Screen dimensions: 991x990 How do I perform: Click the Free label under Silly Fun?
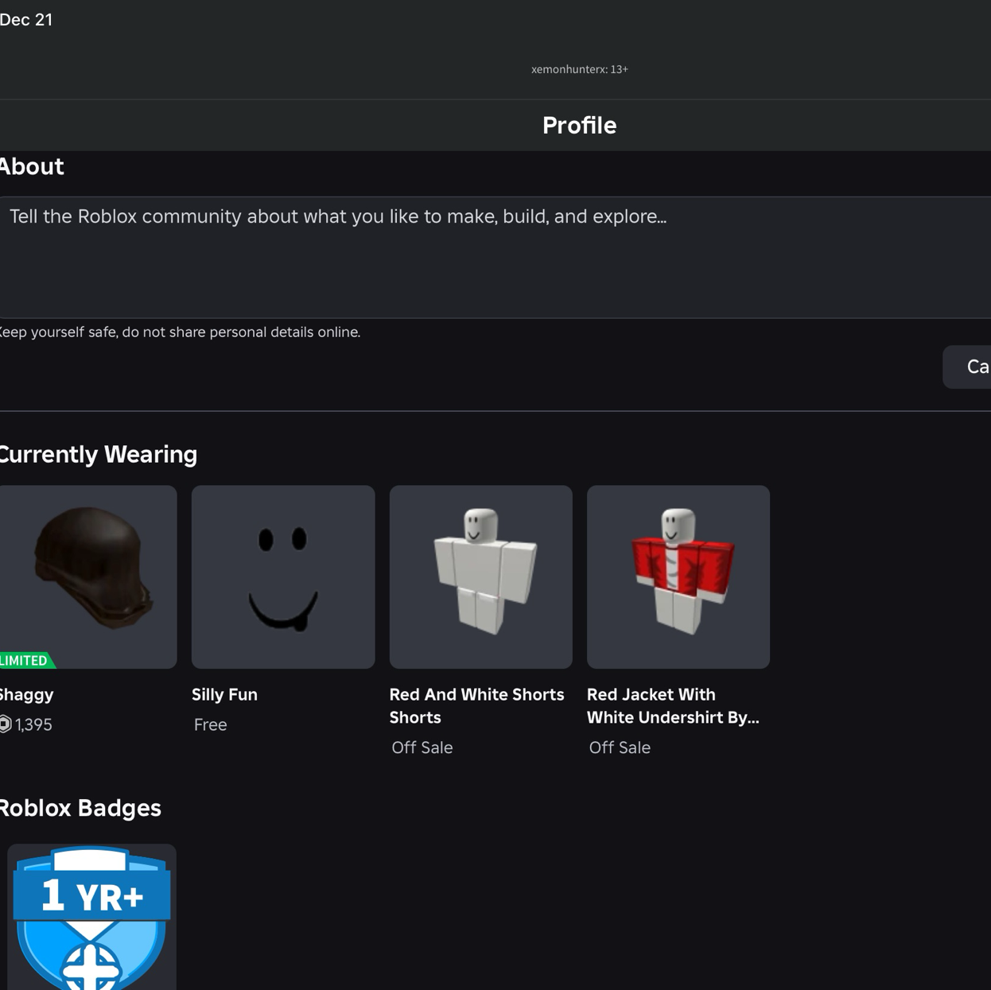(211, 724)
